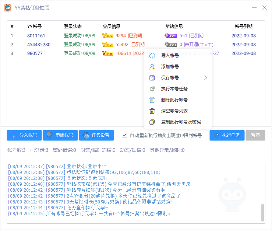Click 9294 |已到期 member info

coord(129,36)
